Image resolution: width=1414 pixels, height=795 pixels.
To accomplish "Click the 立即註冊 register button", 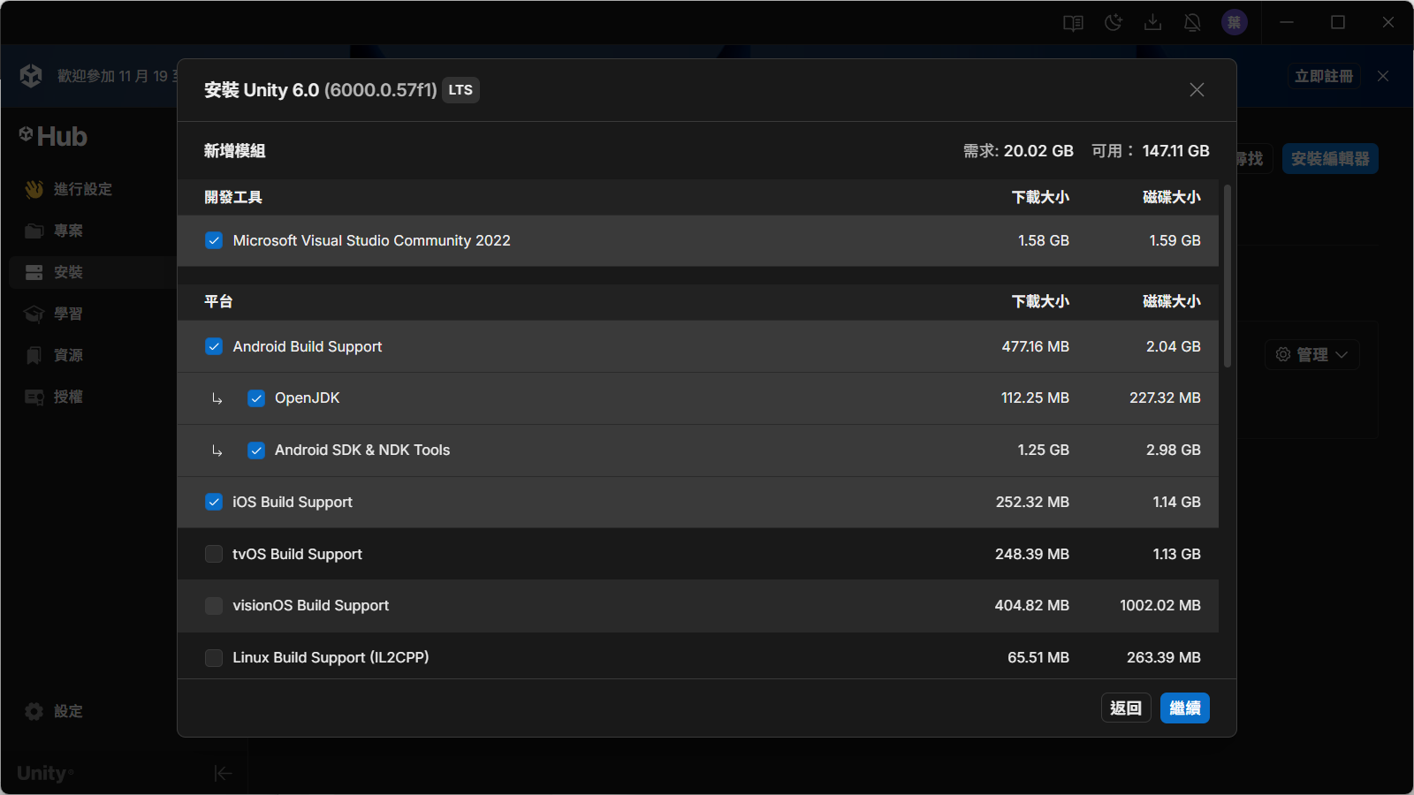I will (x=1324, y=76).
